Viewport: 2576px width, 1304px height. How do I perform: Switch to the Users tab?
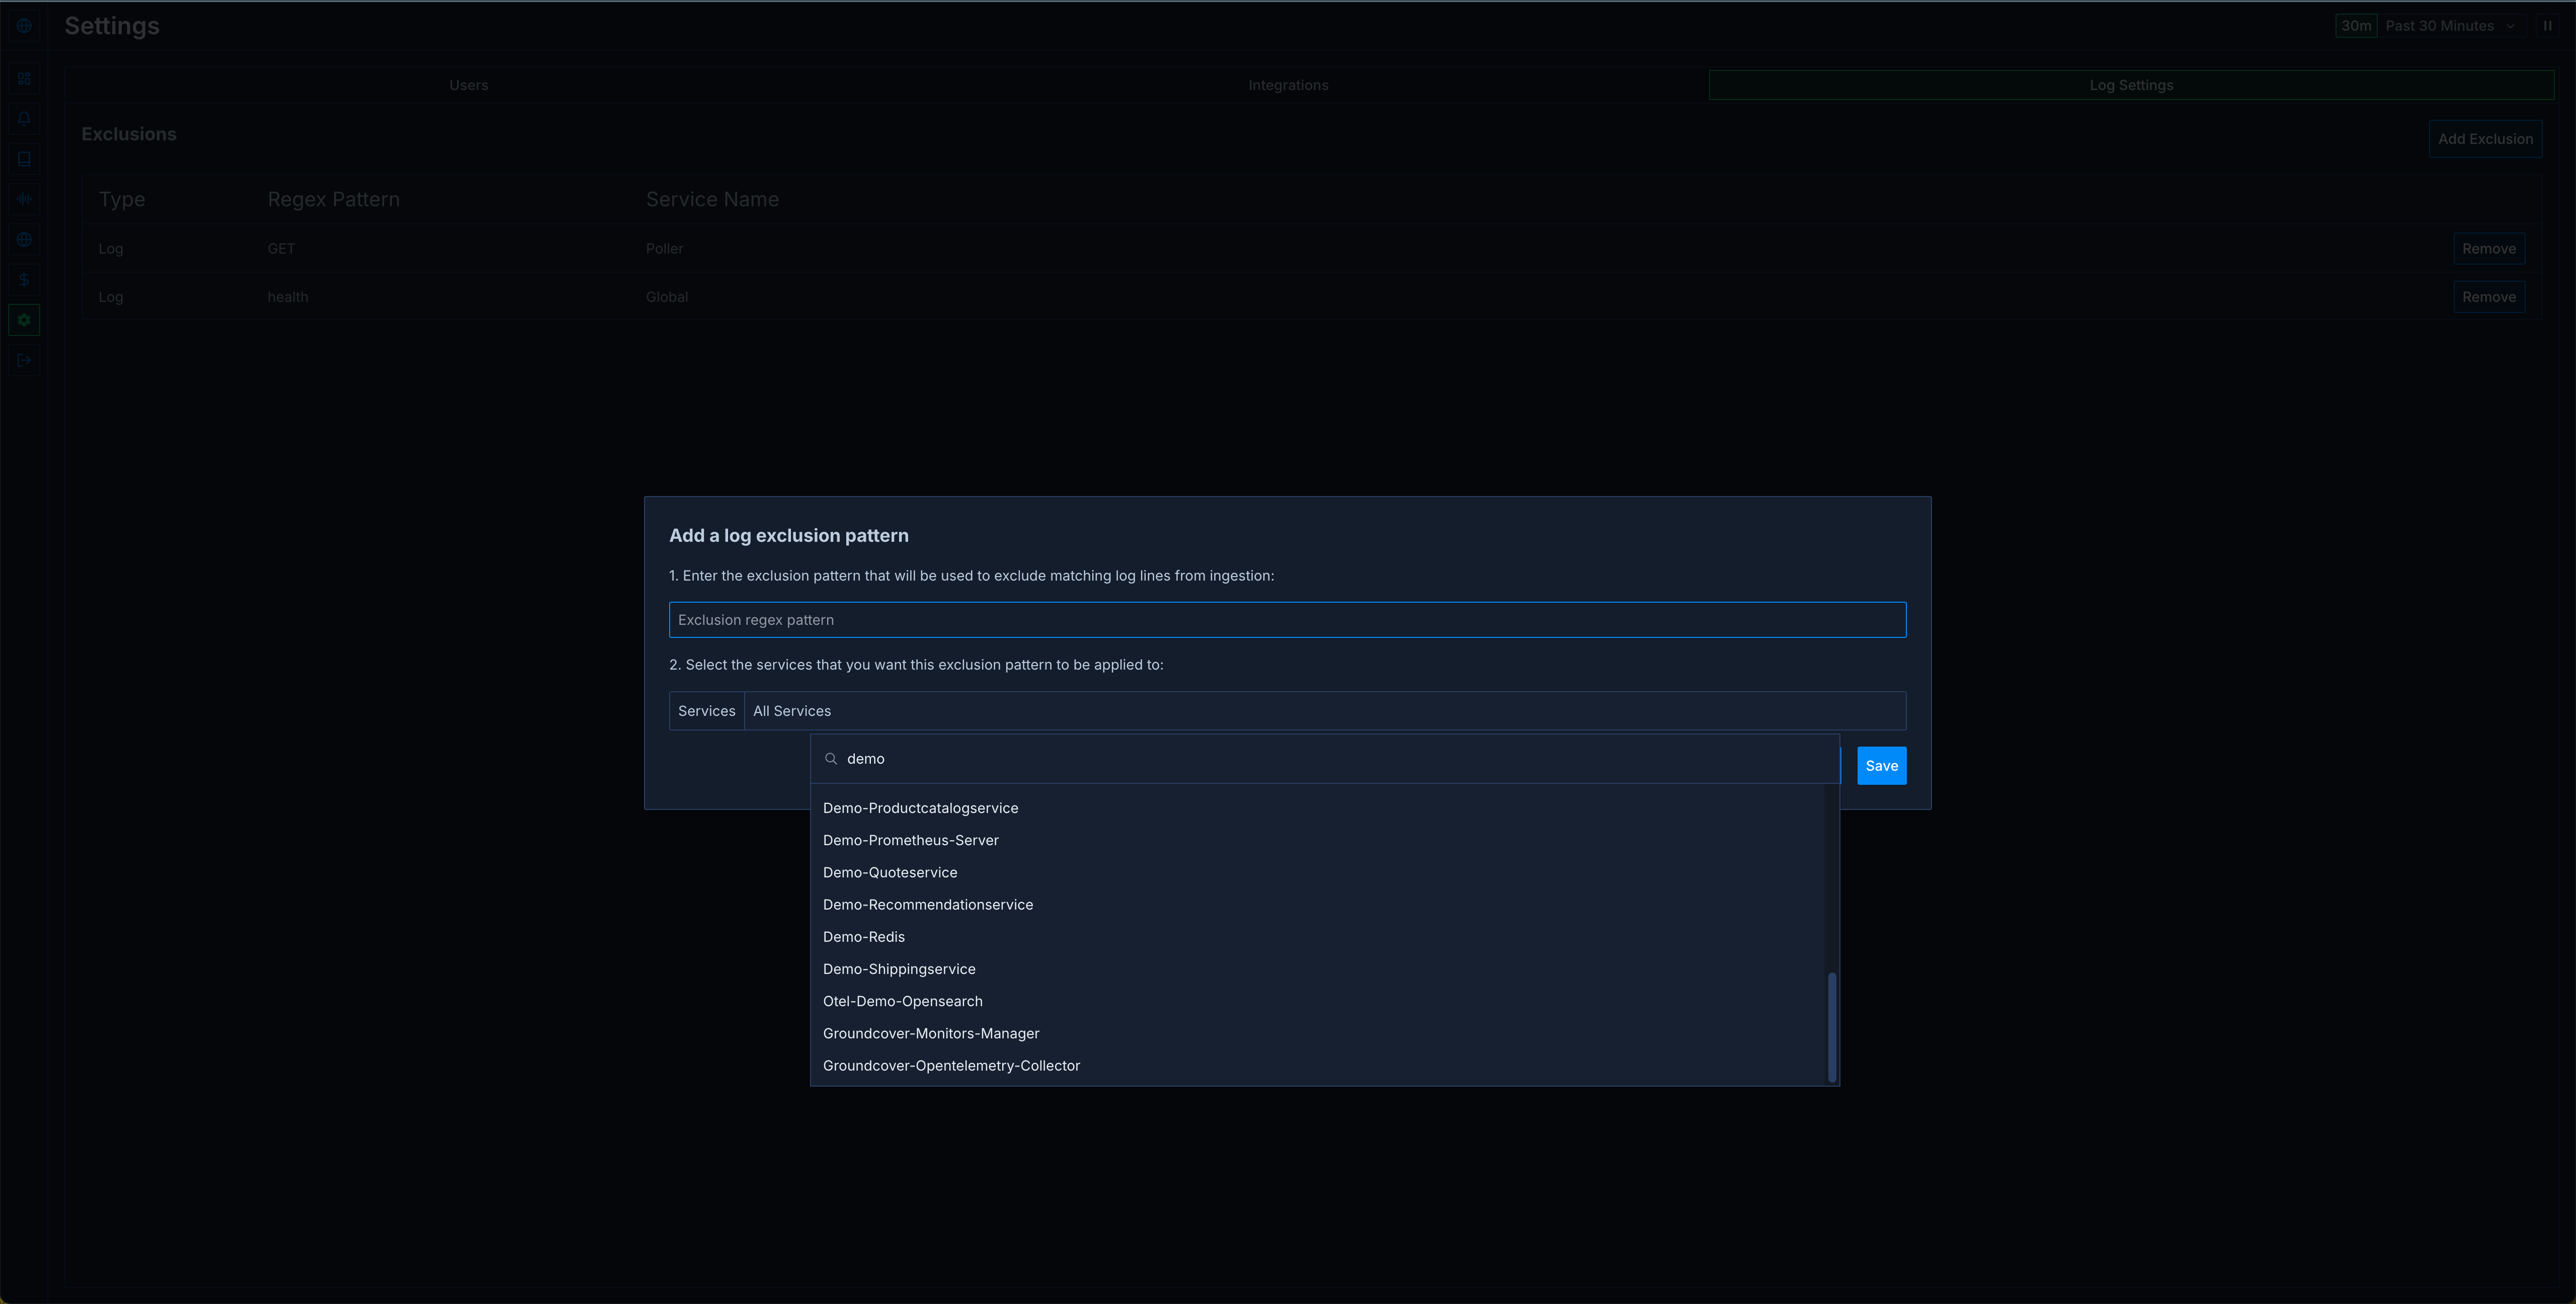(x=468, y=85)
